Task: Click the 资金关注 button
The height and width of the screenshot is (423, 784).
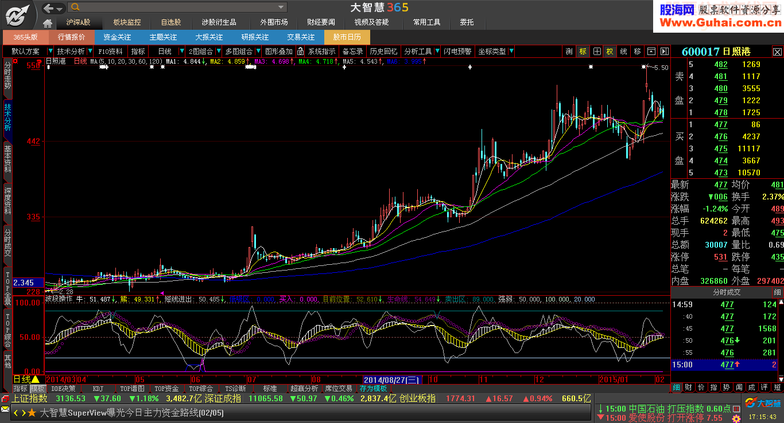Action: tap(117, 37)
